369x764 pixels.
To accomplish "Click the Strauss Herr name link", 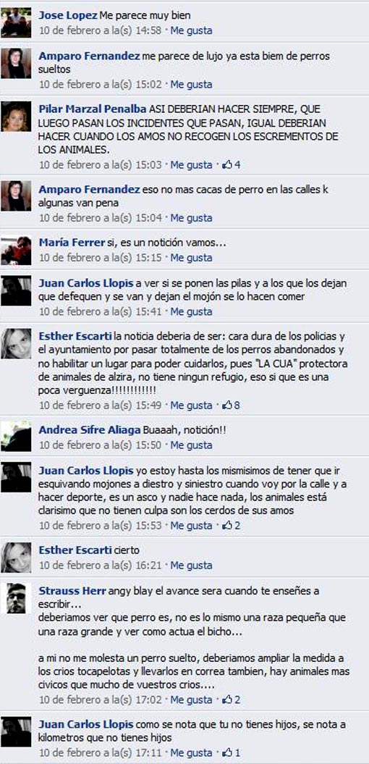I will pos(72,590).
